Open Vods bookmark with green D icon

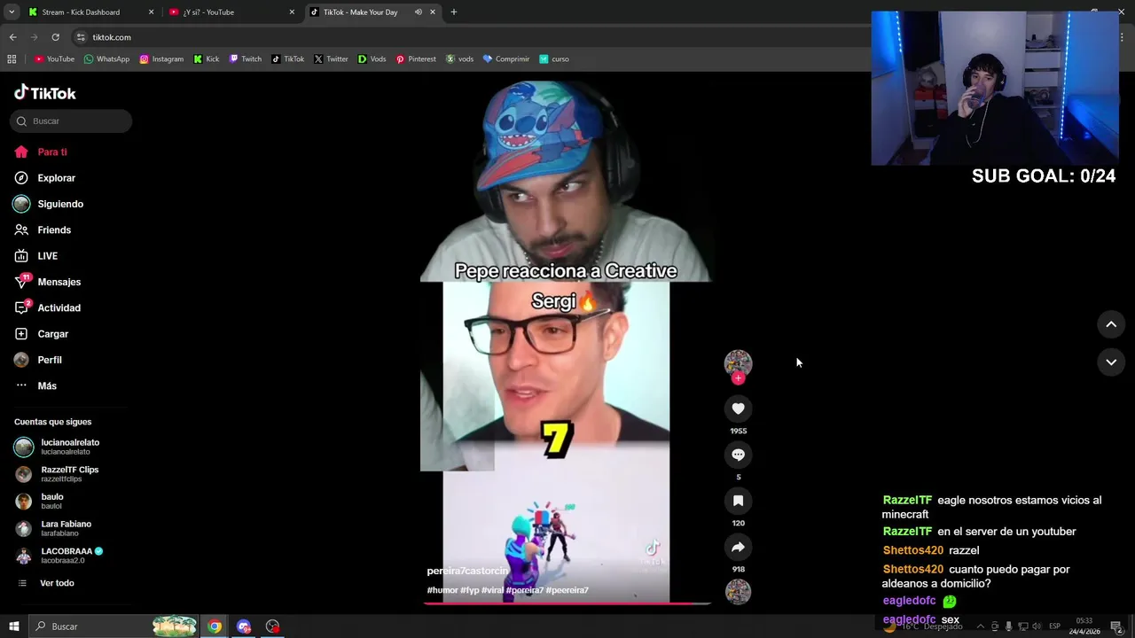pyautogui.click(x=372, y=59)
